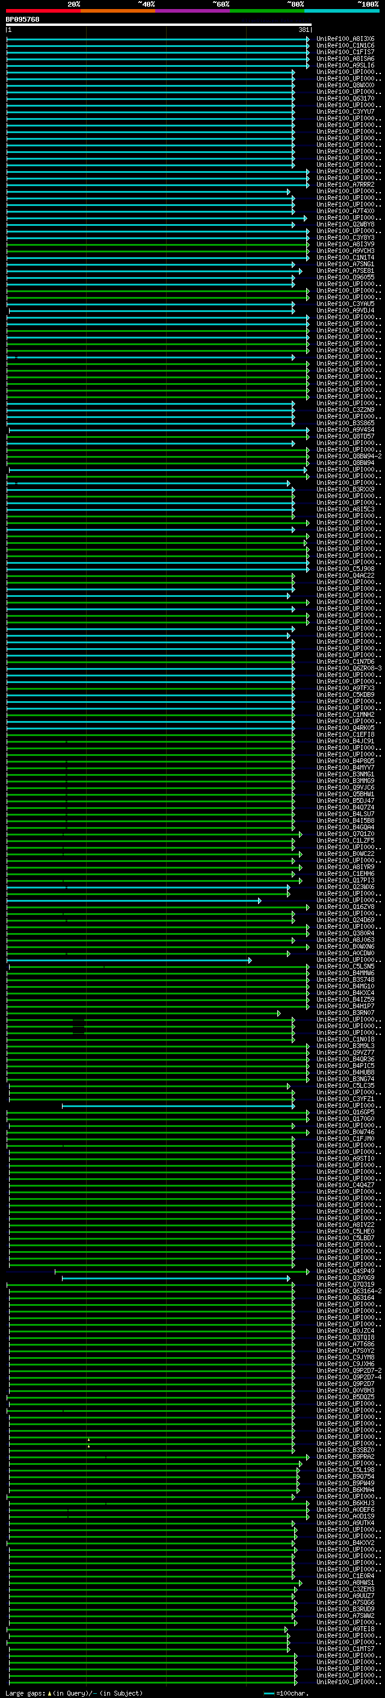Select the UniRef100_A7SE81 label

(x=345, y=270)
